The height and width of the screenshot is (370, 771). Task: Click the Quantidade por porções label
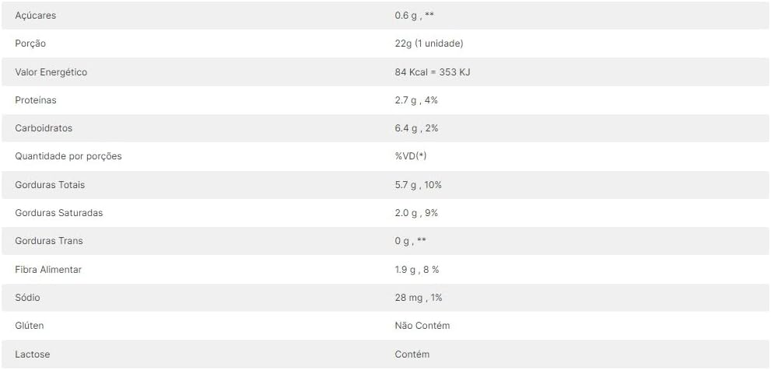(x=68, y=156)
